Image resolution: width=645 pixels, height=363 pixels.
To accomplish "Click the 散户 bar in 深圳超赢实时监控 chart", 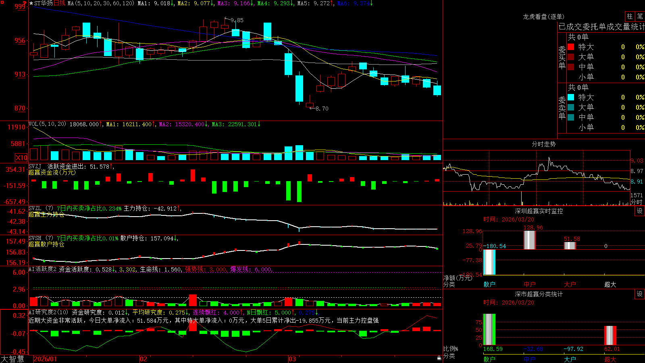I will pos(489,262).
